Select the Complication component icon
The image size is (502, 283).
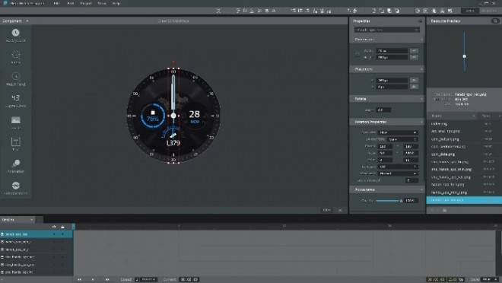[15, 187]
